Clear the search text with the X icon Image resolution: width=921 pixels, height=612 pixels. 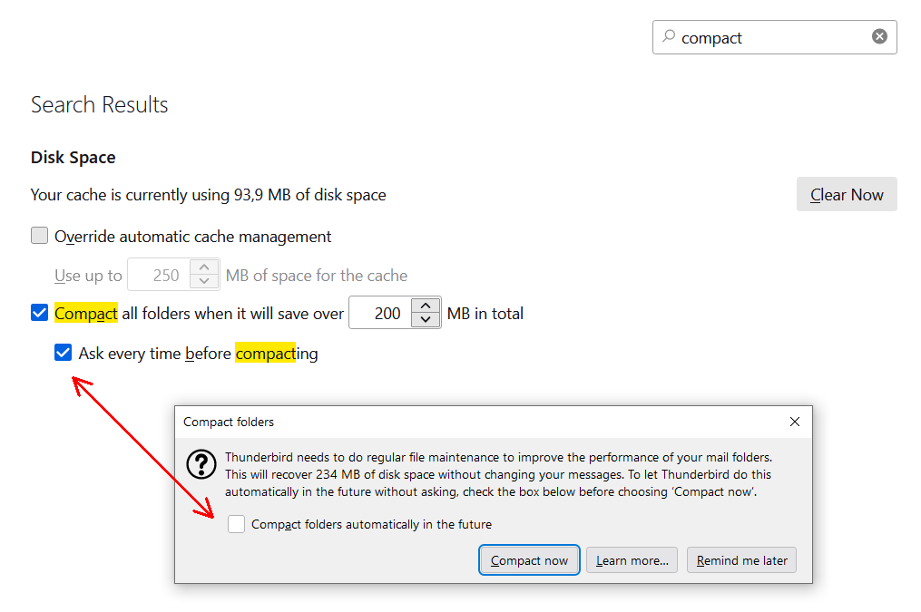[x=879, y=37]
